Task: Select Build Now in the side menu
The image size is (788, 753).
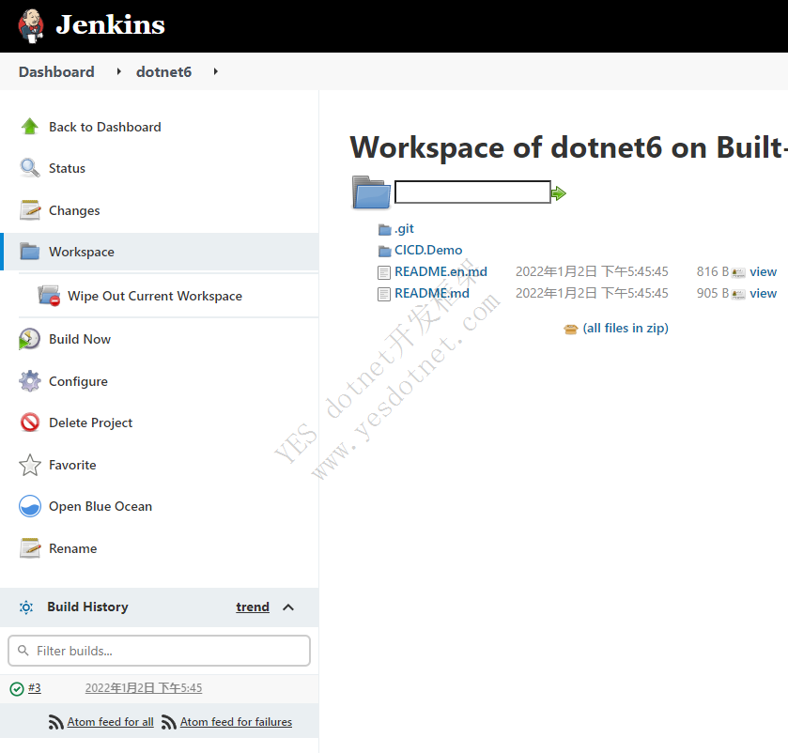Action: pos(80,339)
